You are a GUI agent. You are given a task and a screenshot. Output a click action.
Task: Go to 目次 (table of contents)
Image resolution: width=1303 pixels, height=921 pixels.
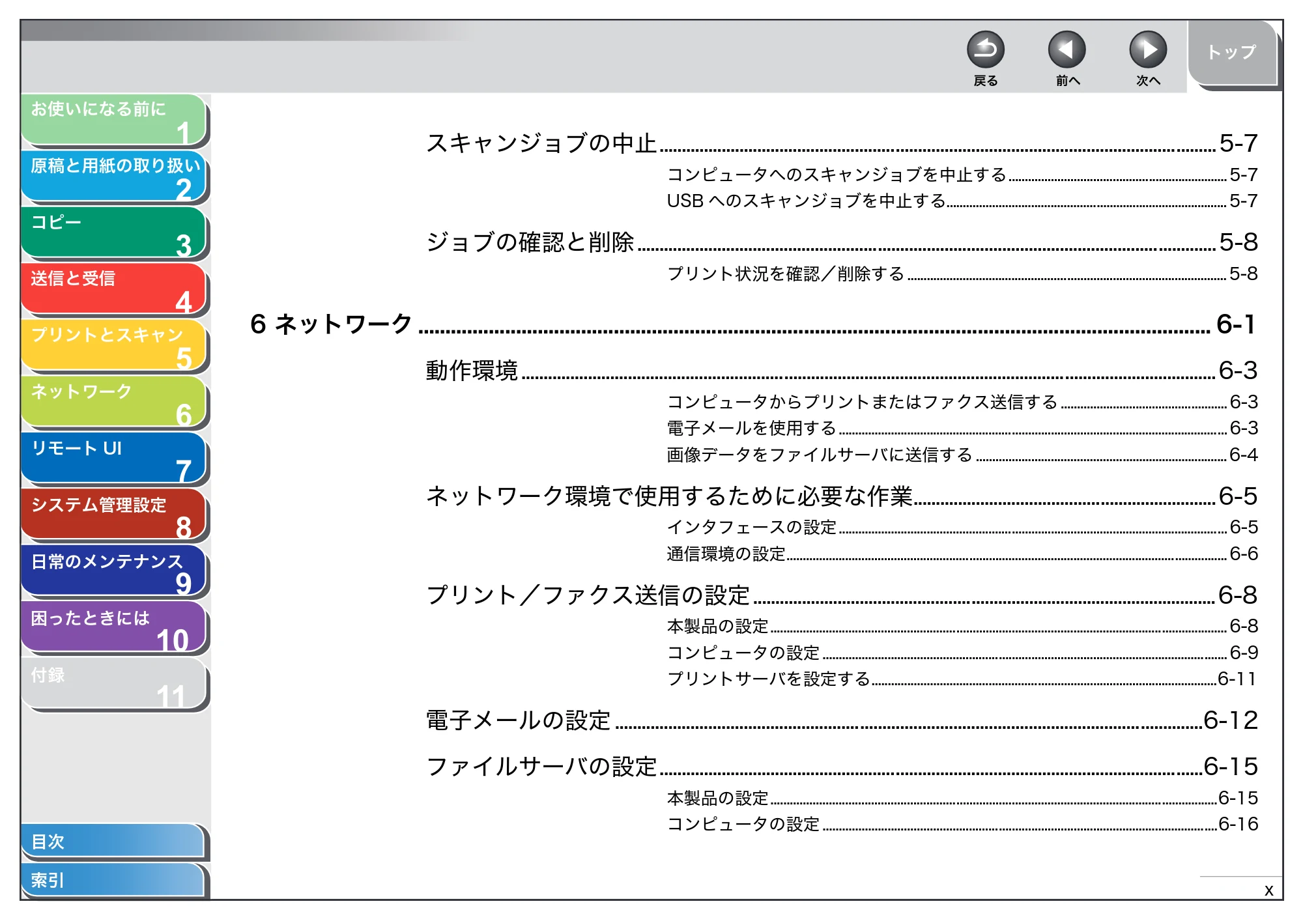[x=113, y=842]
